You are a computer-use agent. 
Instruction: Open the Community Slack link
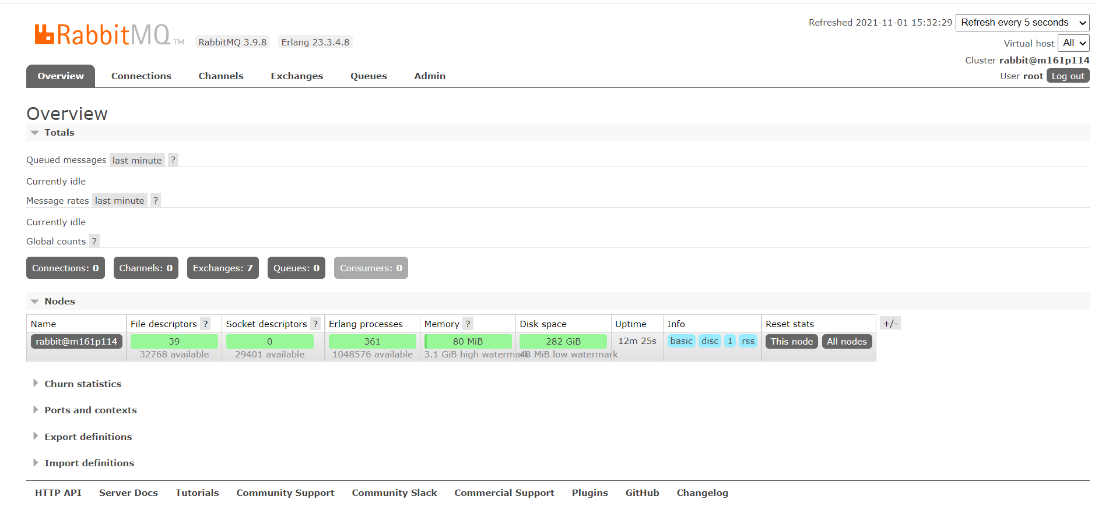pos(394,493)
